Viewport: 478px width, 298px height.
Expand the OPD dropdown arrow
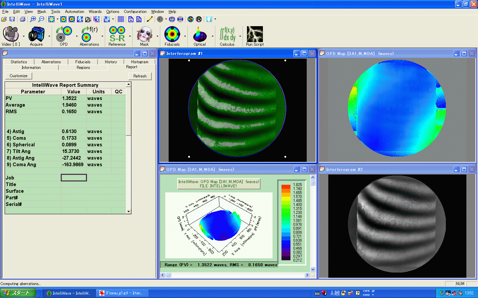(77, 36)
